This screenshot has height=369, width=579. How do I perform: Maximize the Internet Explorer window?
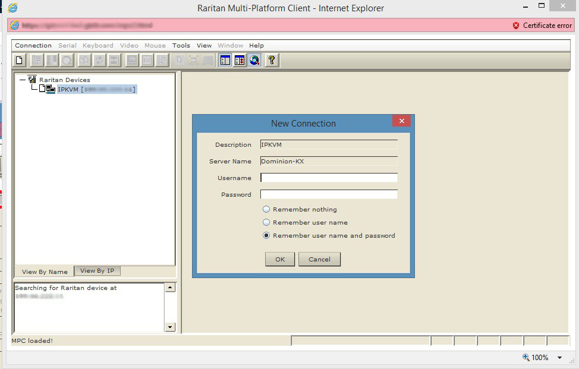coord(542,6)
